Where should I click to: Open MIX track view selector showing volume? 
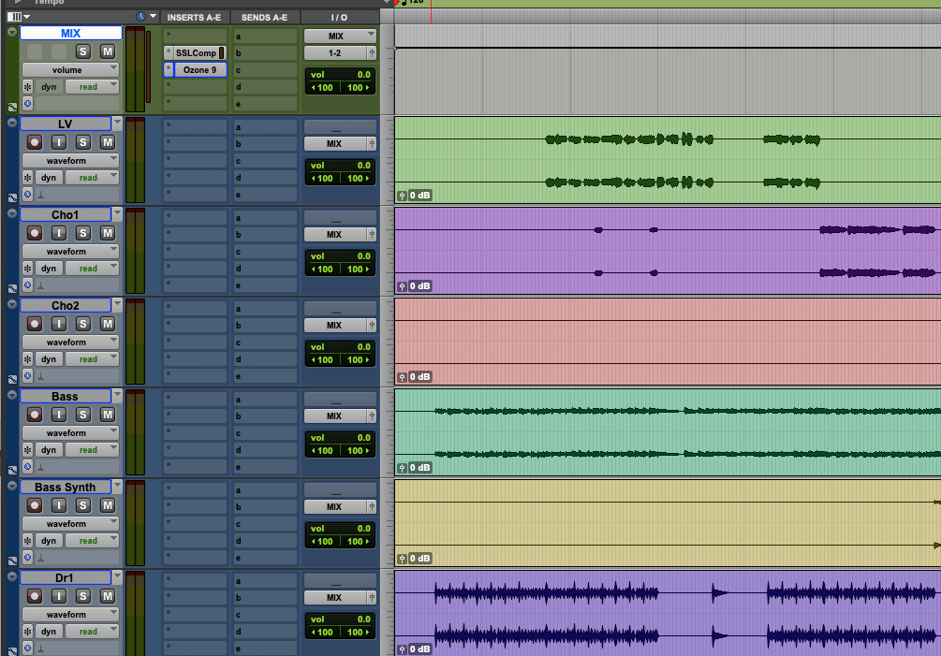[x=71, y=69]
